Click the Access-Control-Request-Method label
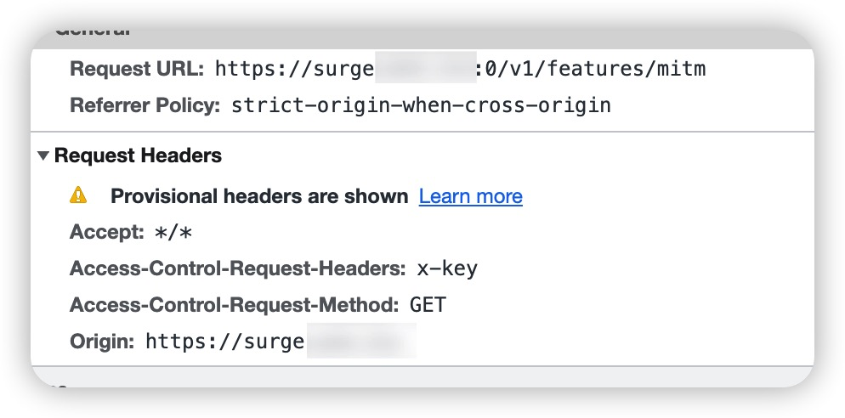The width and height of the screenshot is (845, 418). point(235,305)
